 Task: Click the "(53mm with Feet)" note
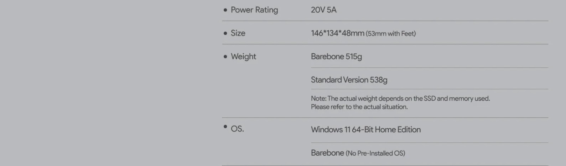click(x=391, y=34)
